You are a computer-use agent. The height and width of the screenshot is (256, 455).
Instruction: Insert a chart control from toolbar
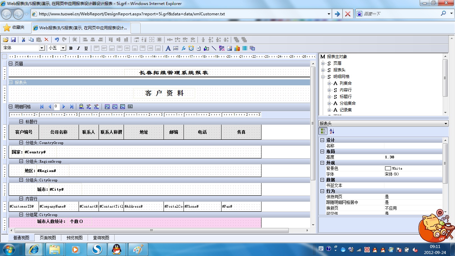pos(237,48)
